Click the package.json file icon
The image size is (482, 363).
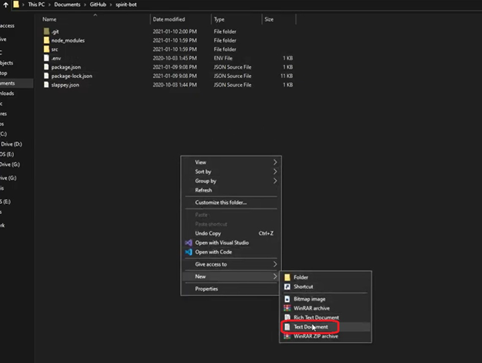46,67
